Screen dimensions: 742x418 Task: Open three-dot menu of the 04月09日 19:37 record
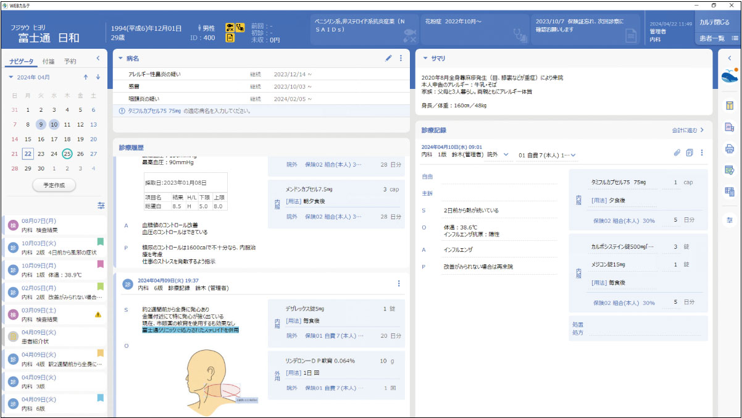399,283
